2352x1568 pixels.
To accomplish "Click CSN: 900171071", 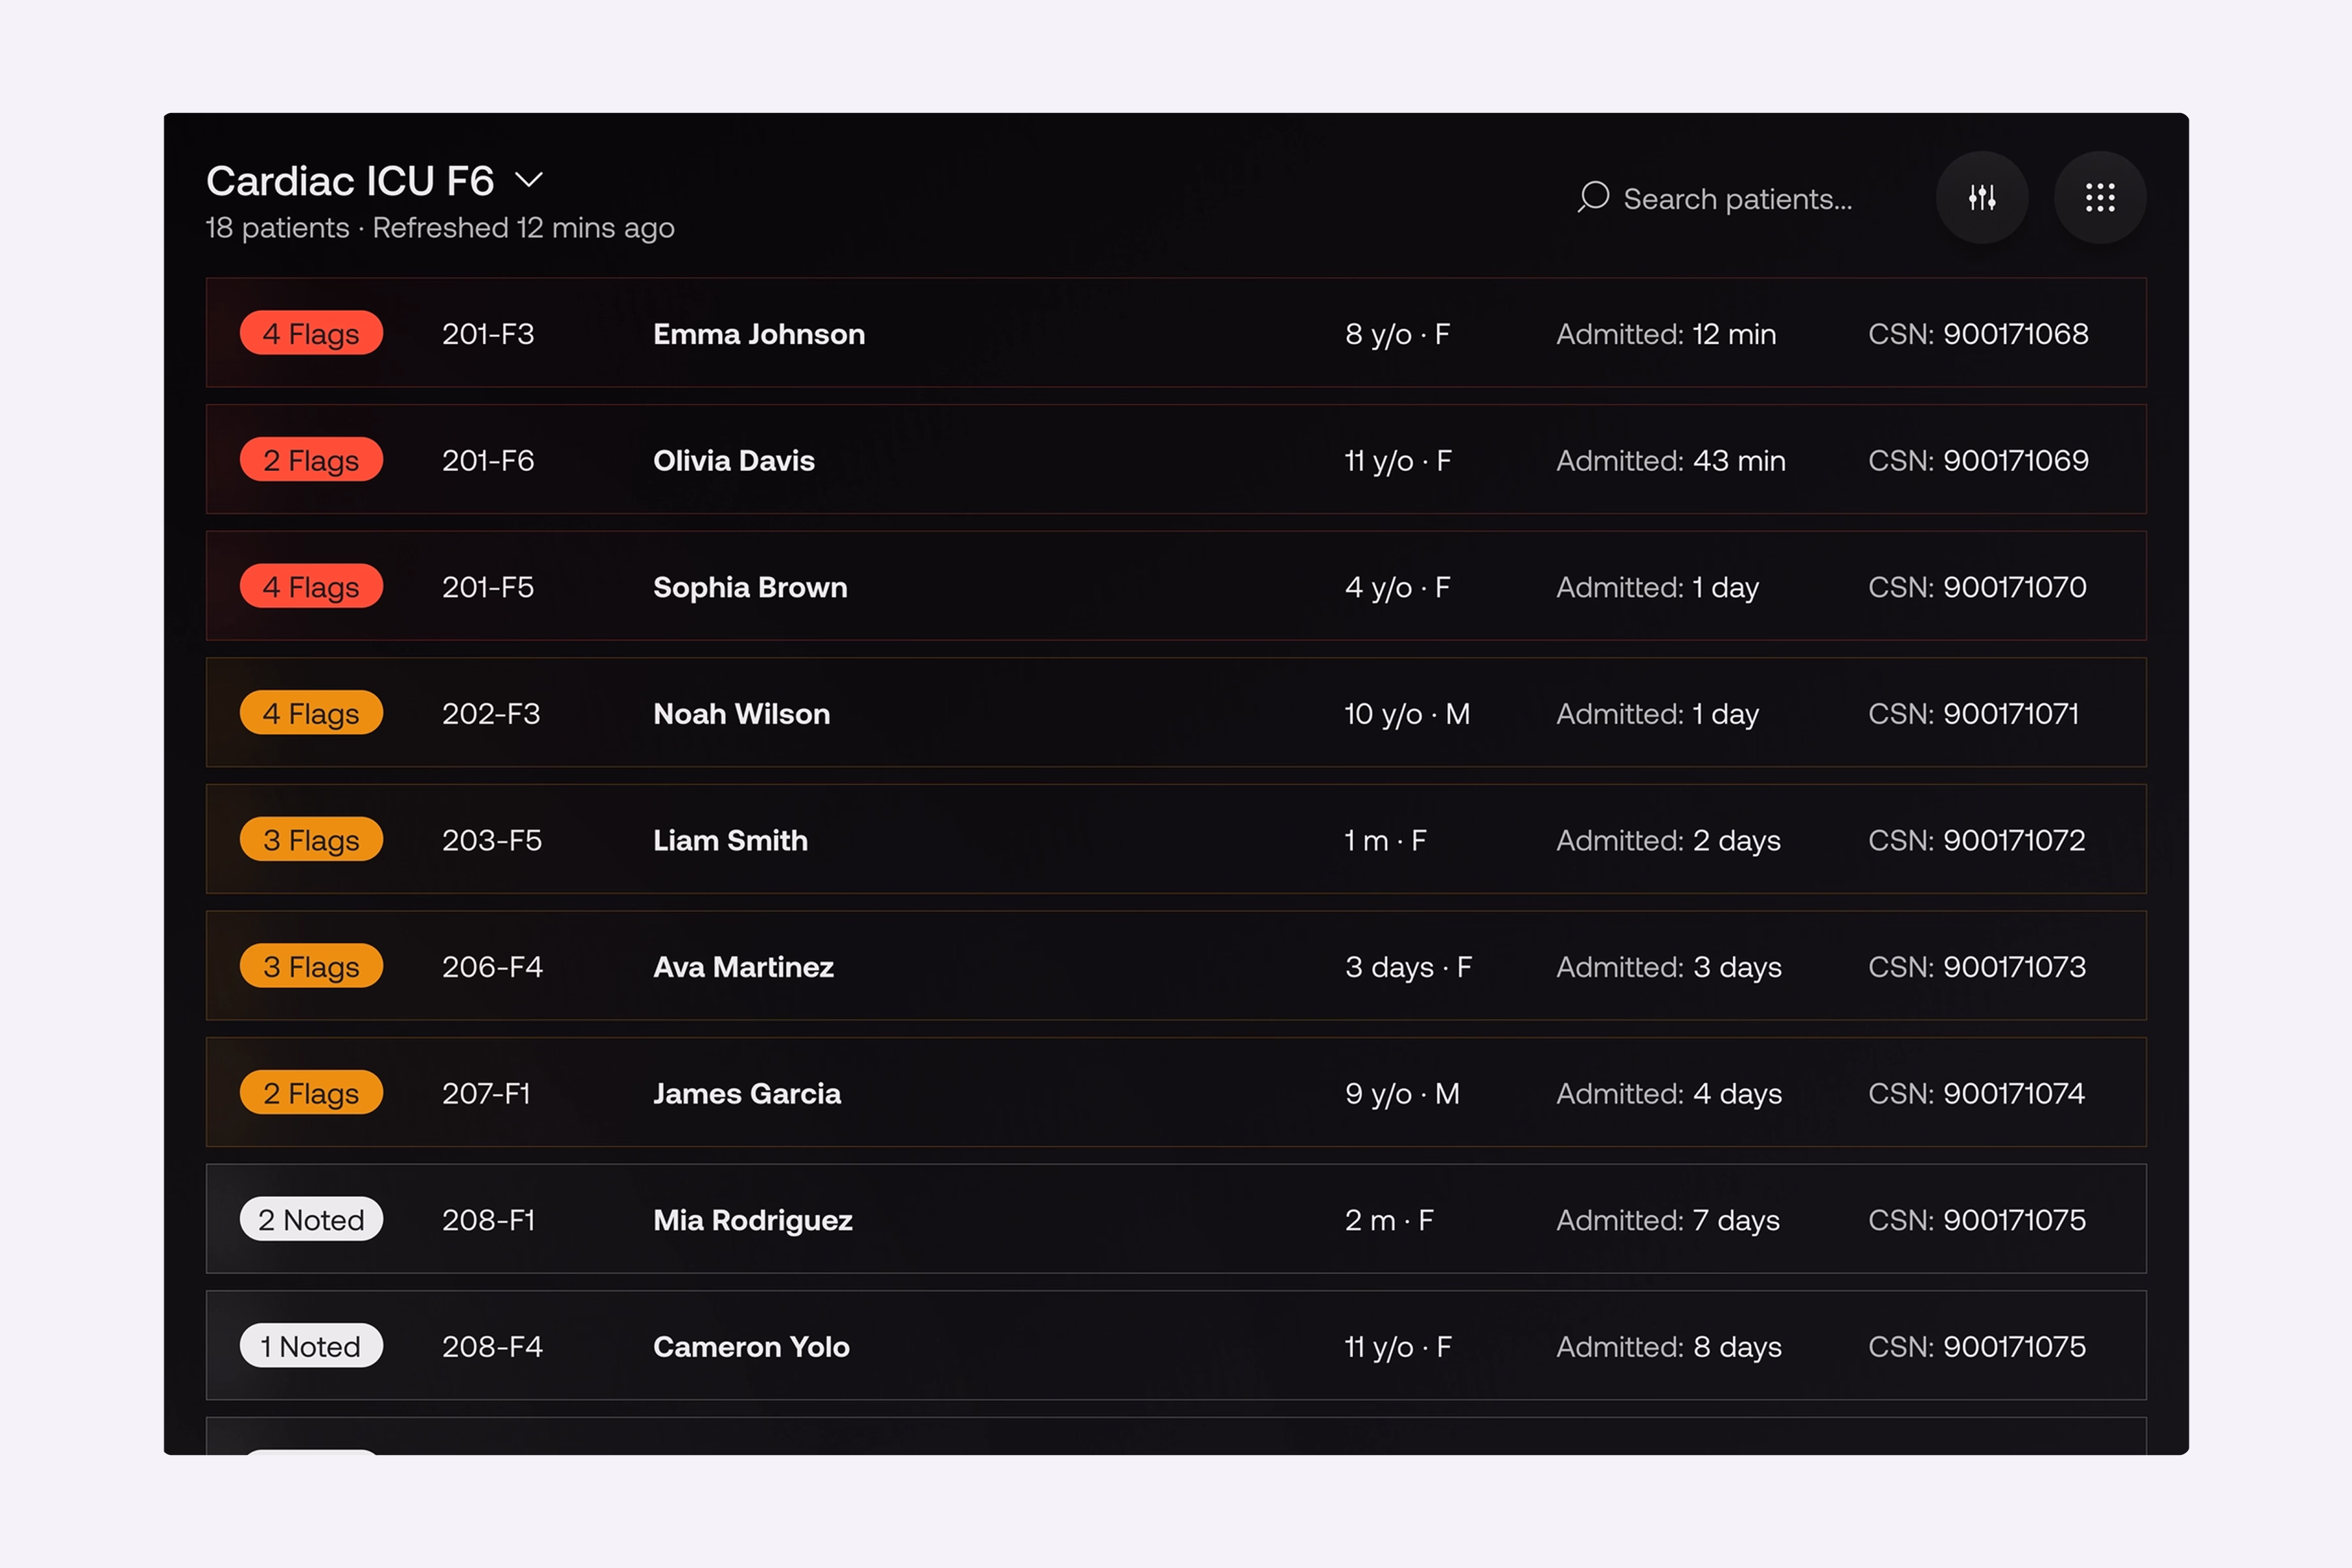I will (x=1973, y=714).
